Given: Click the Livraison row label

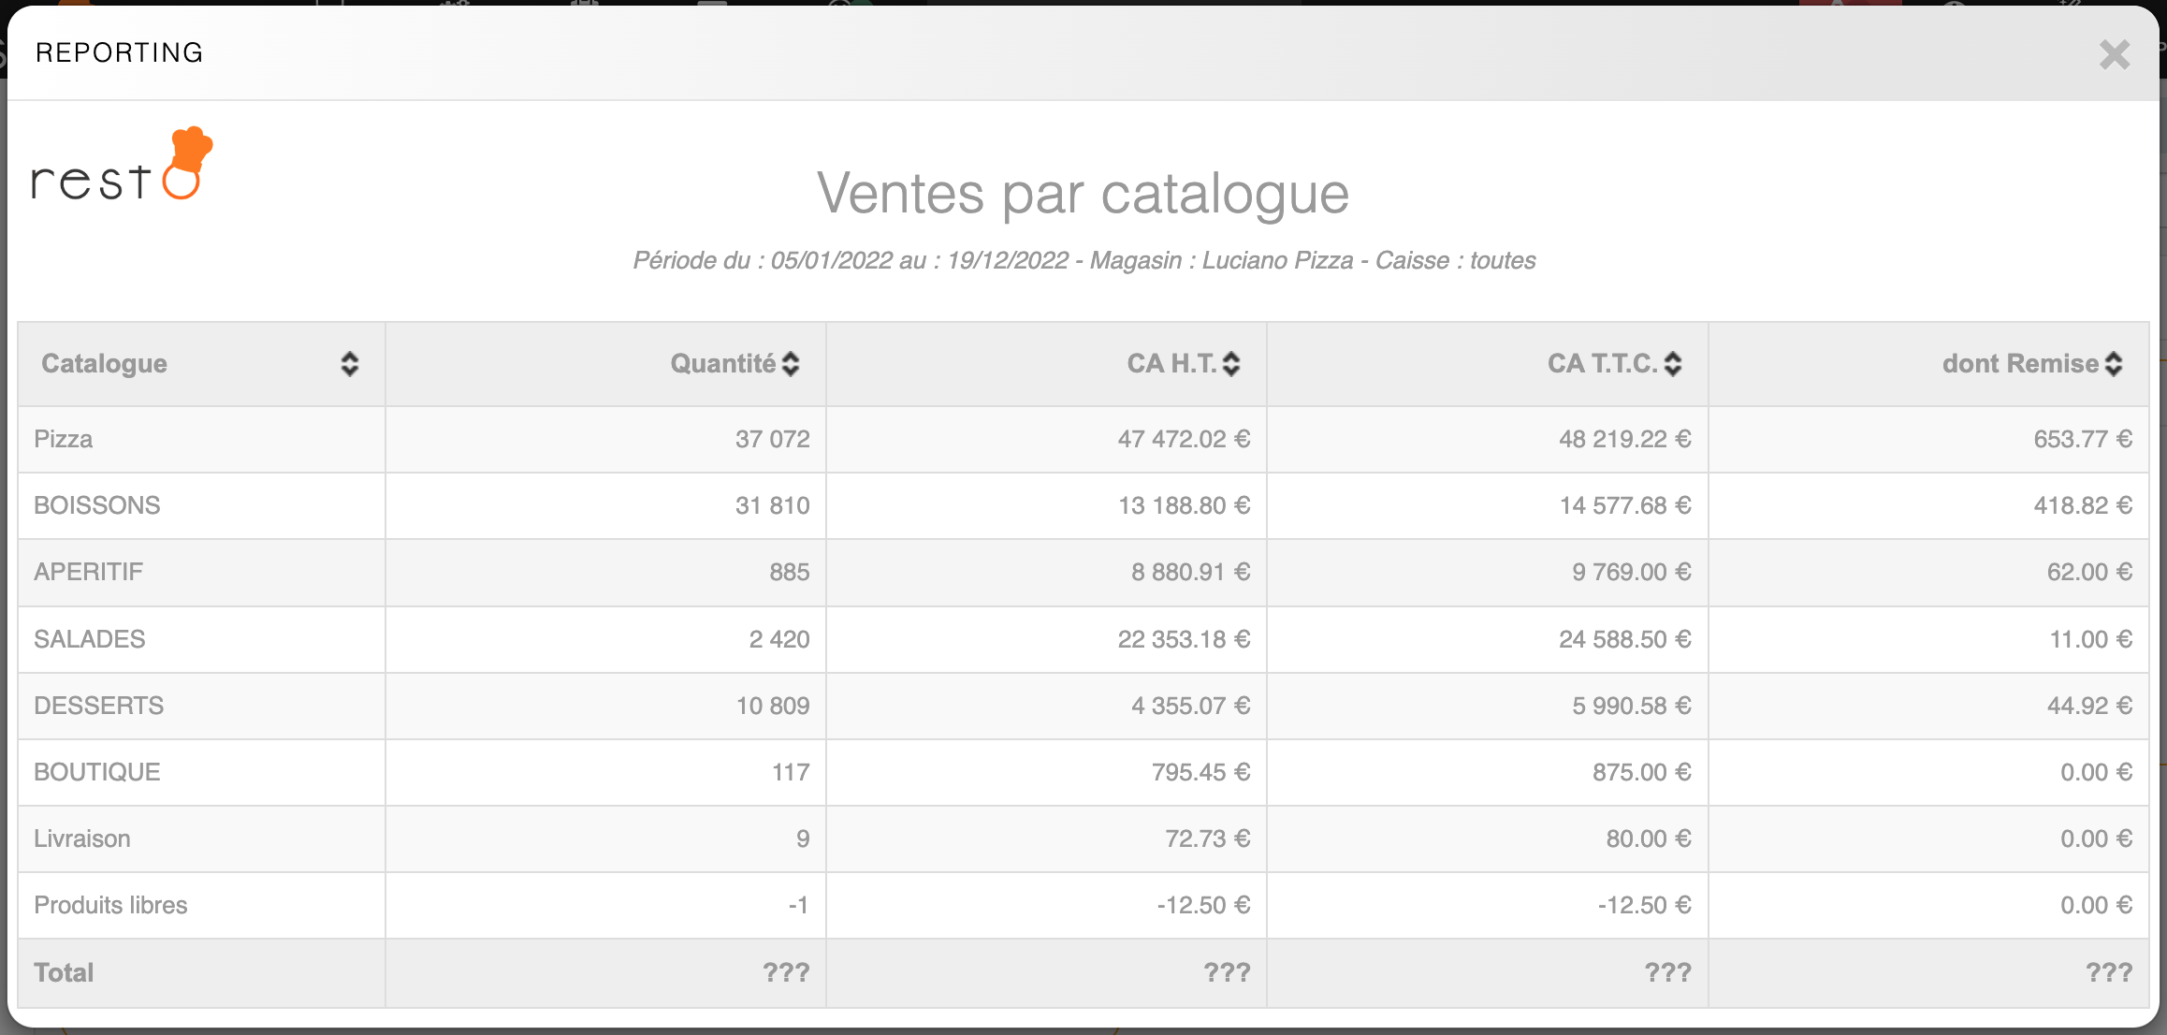Looking at the screenshot, I should click(x=82, y=838).
